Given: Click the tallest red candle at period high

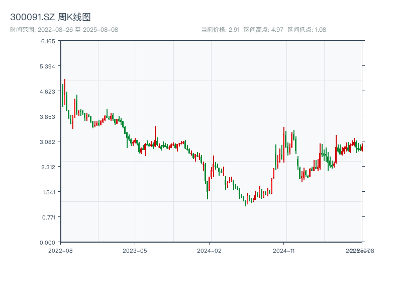Looking at the screenshot, I should coord(65,93).
